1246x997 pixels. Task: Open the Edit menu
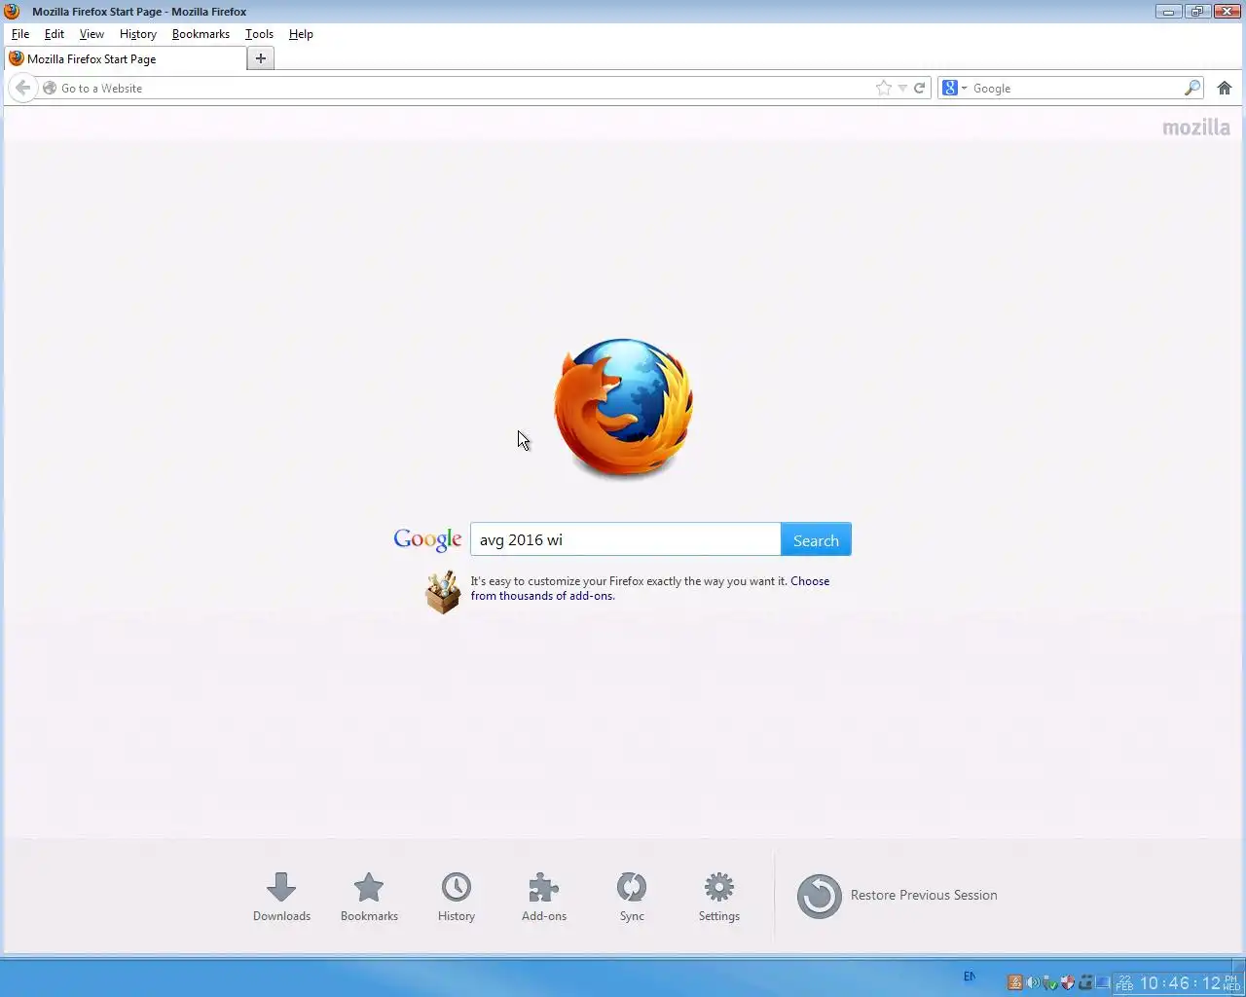point(55,33)
